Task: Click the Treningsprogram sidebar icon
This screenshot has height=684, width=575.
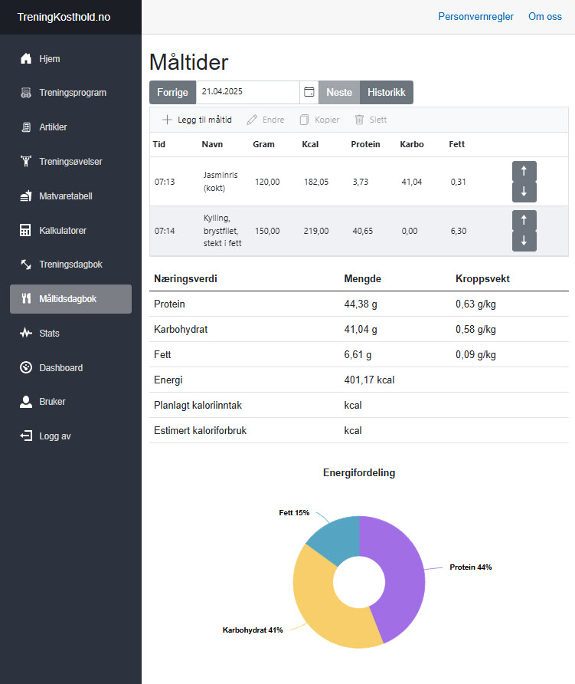Action: 26,93
